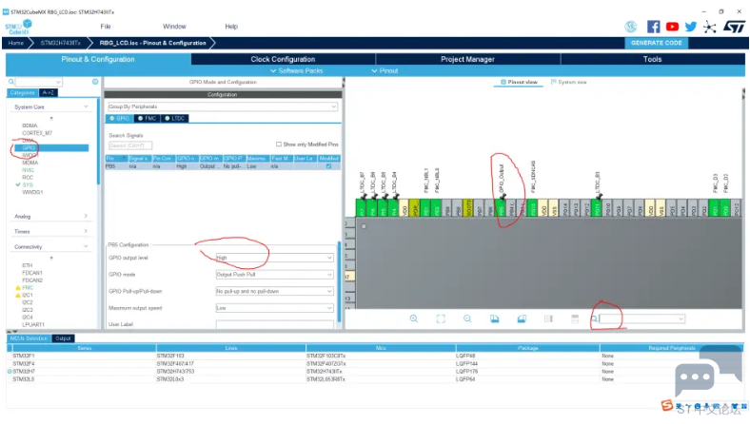The height and width of the screenshot is (424, 750).
Task: Click the zoom in icon below the pinout
Action: (414, 318)
